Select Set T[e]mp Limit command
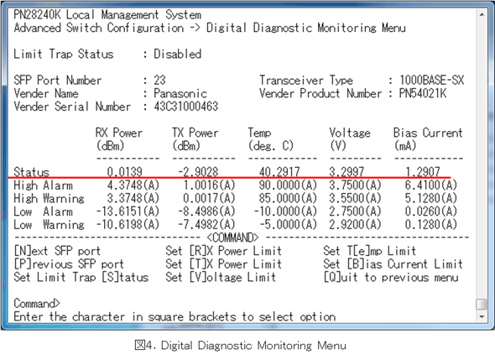 (370, 251)
